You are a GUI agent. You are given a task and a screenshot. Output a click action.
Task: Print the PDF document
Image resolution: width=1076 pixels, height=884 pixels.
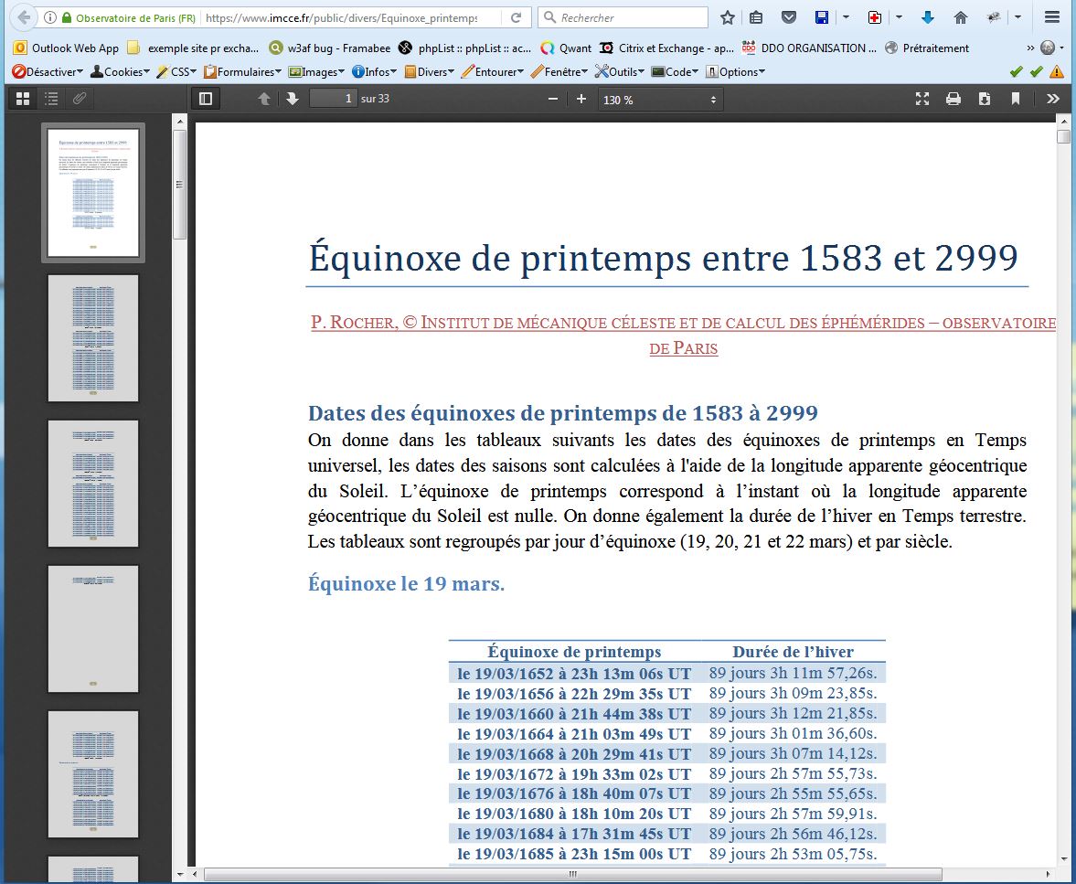[953, 99]
